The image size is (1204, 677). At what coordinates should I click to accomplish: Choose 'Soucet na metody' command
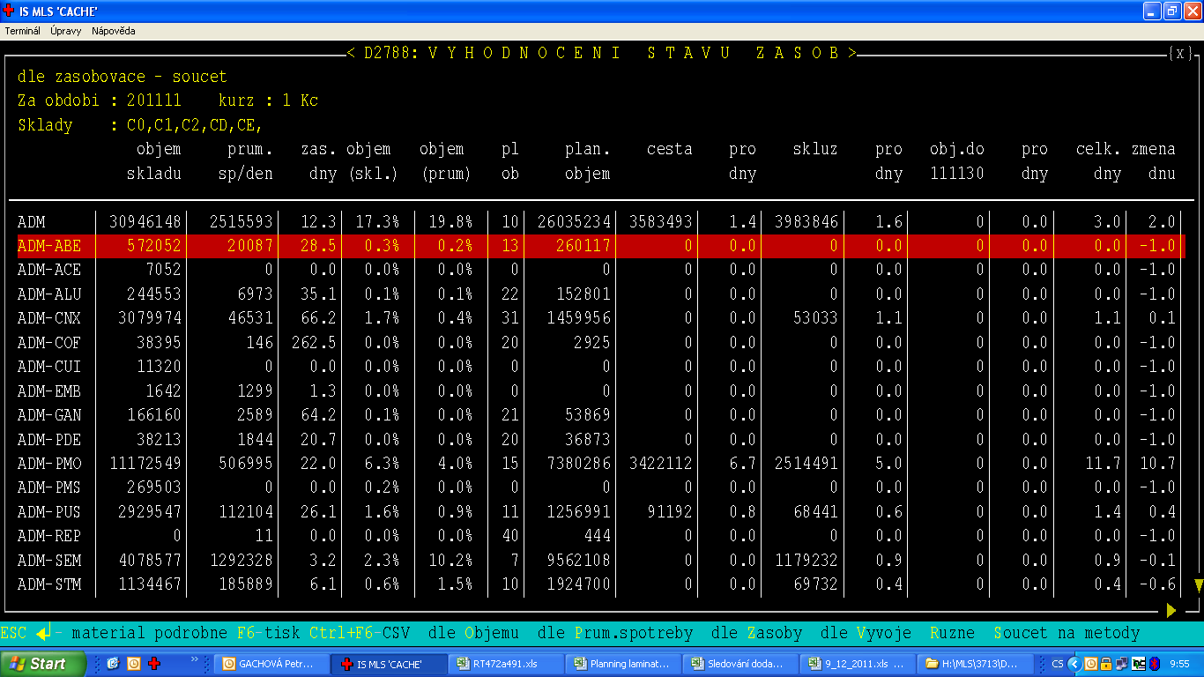pos(1067,633)
